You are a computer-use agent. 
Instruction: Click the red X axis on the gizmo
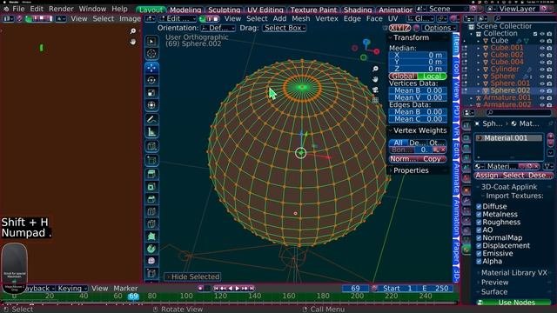pos(376,52)
